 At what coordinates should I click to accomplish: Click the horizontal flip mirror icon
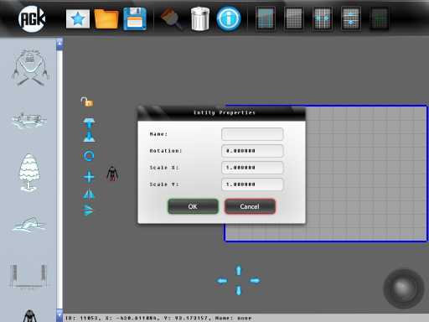[89, 195]
